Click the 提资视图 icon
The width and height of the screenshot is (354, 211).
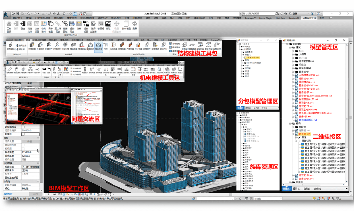(86, 24)
